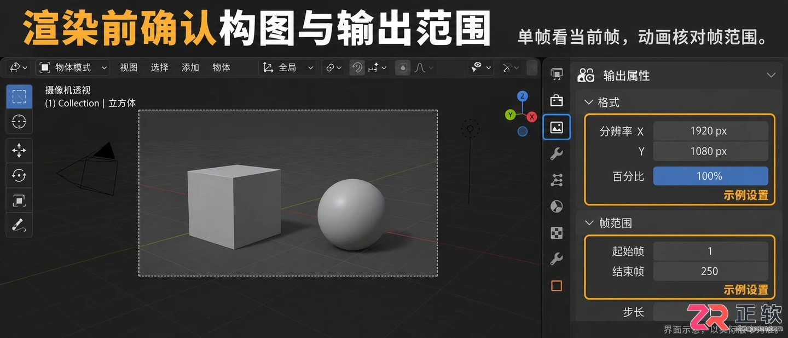788x338 pixels.
Task: Click the blue Z axis gizmo ball
Action: [x=523, y=96]
